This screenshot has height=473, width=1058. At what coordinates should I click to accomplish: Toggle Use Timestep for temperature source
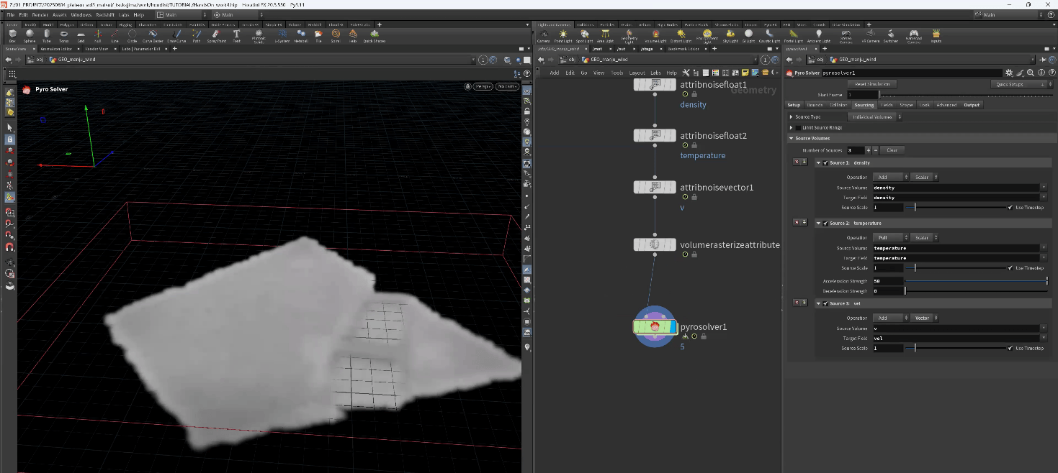click(1010, 268)
